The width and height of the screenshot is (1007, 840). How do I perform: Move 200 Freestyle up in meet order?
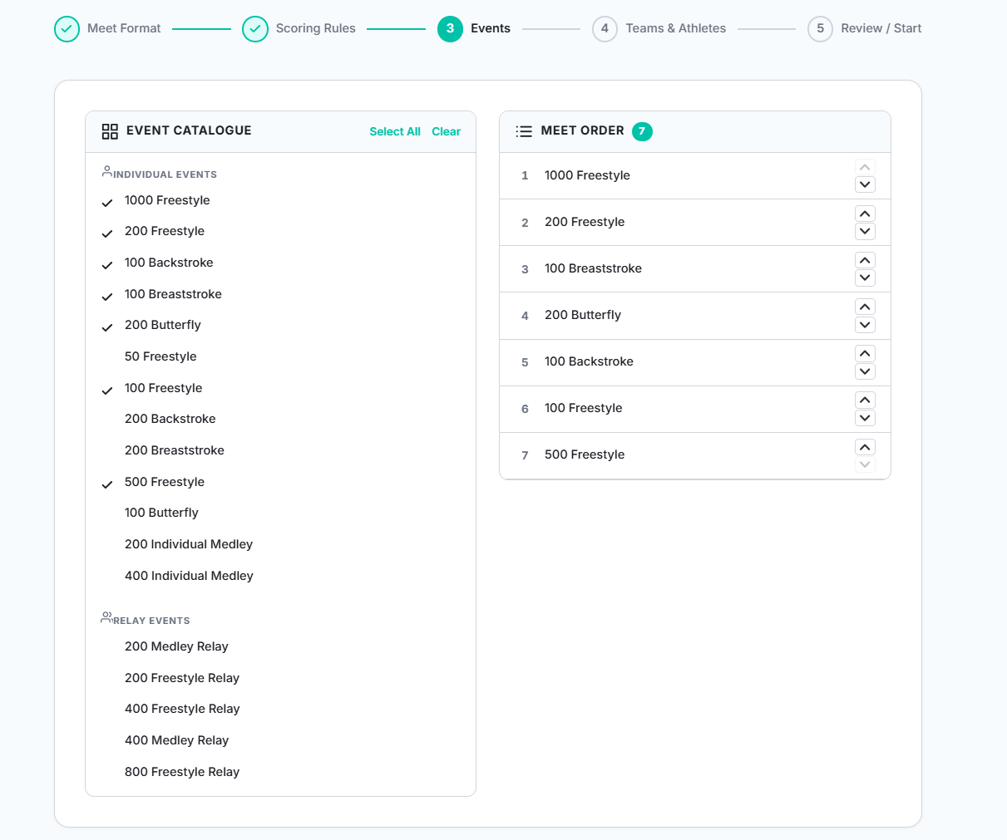(865, 214)
